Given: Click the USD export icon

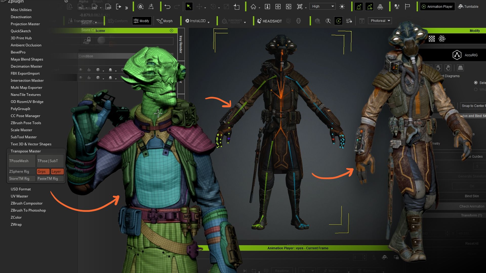Looking at the screenshot, I should coord(108,7).
